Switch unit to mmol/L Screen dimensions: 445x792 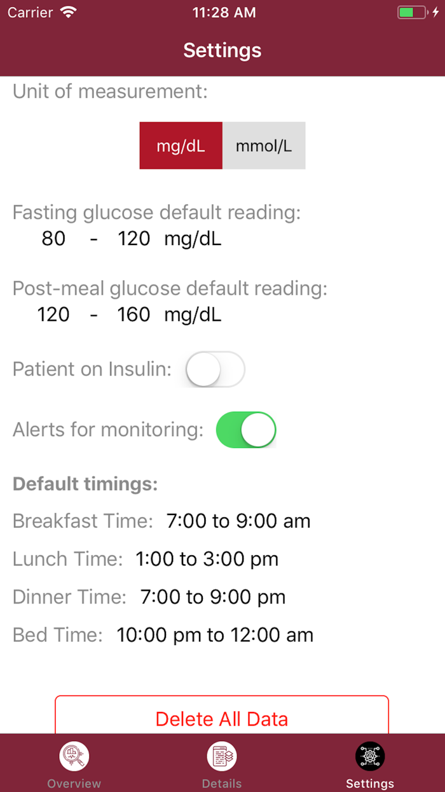(x=264, y=146)
